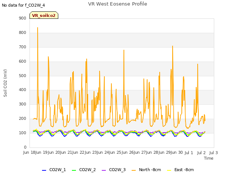
Task: Click the 26Jun x-axis tick label
Action: (134, 152)
